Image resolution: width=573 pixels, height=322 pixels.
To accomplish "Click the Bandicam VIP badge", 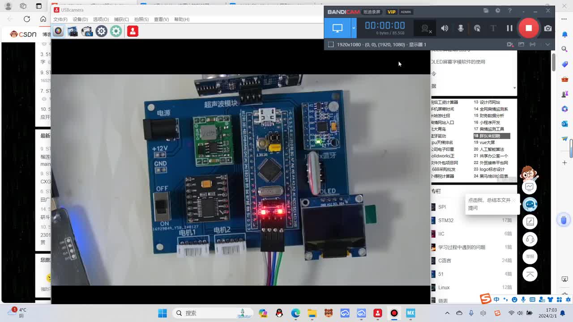I will tap(392, 12).
